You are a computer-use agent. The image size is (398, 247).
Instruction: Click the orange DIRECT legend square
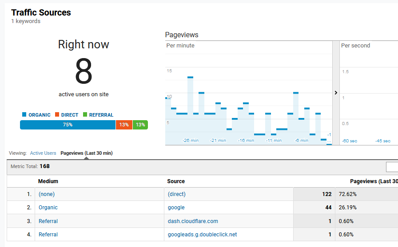[x=57, y=115]
